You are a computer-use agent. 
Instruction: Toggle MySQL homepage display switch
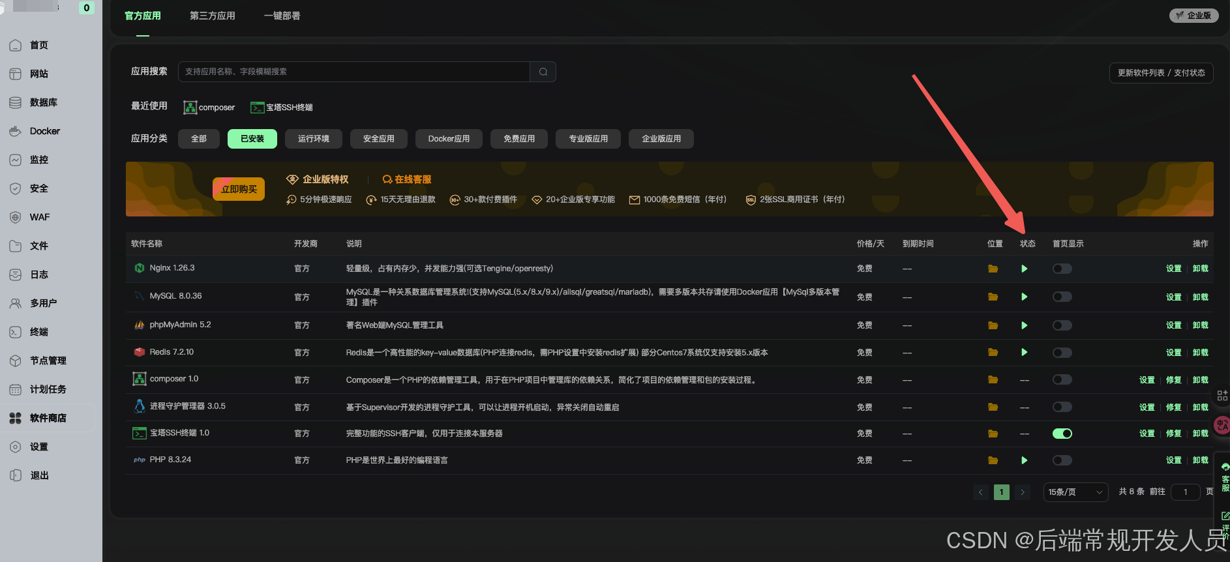(1062, 297)
